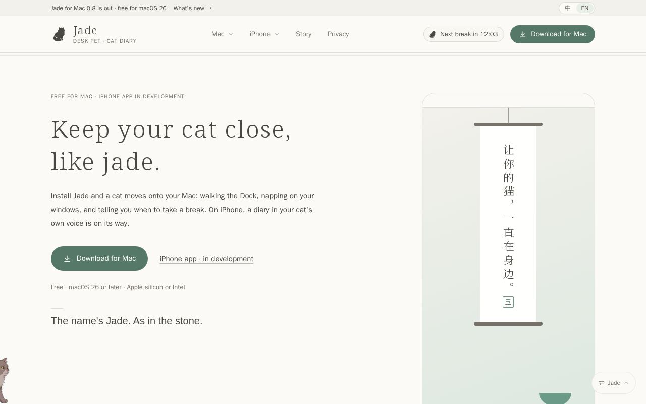Switch language to EN
The image size is (646, 404).
(x=584, y=8)
